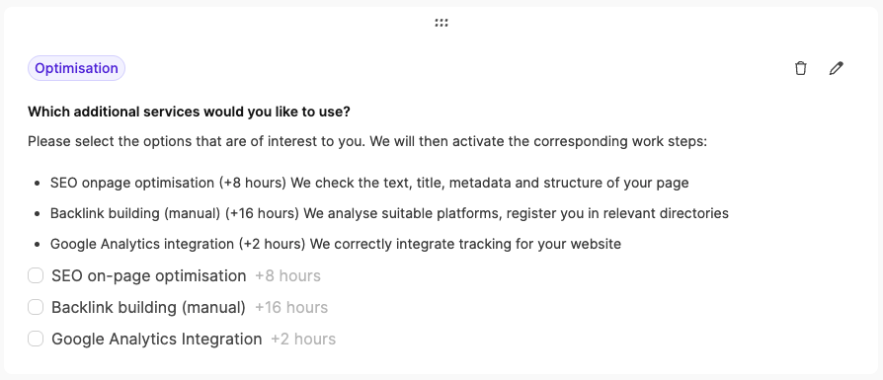Screen dimensions: 883x380
Task: Click the 'Backlink building (manual)' bullet point
Action: [x=389, y=213]
